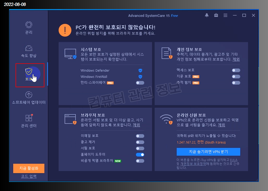
Task: Click the 액세스 보호 label
Action: tap(185, 70)
